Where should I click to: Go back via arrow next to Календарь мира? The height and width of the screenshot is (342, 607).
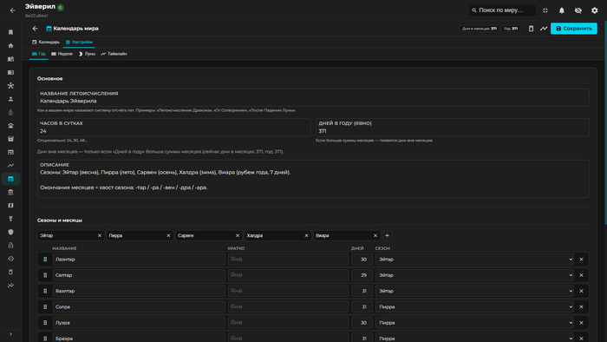pos(36,29)
